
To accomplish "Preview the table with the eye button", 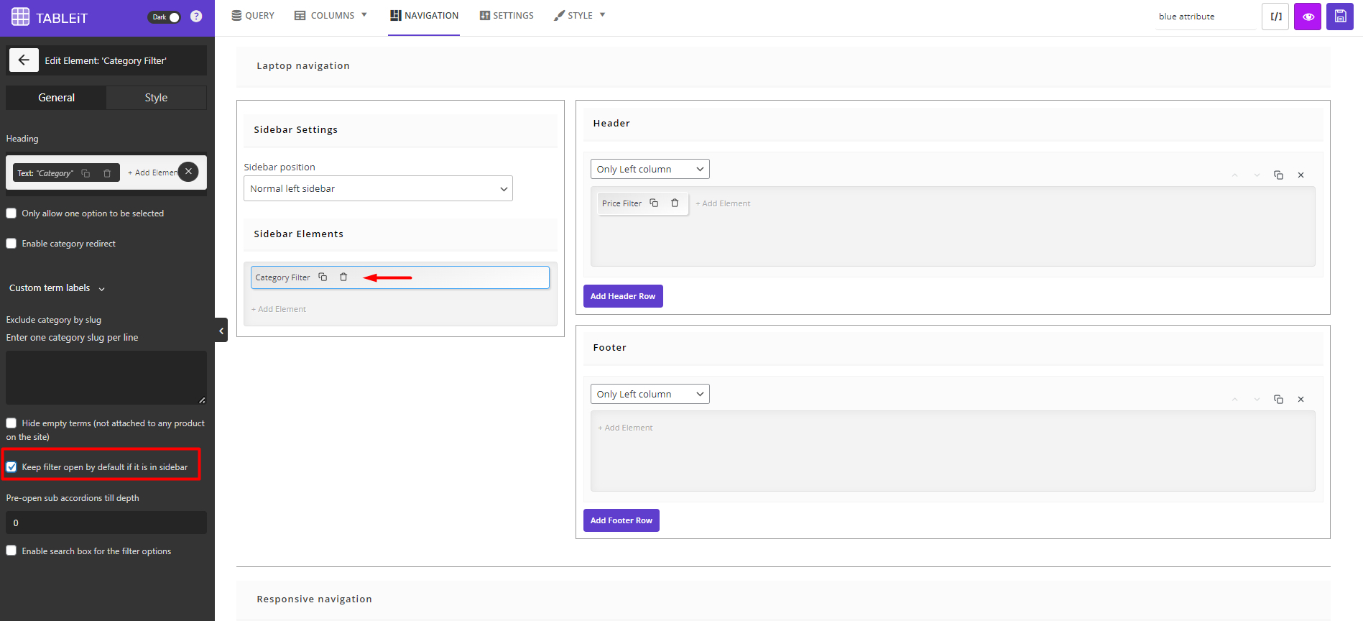I will click(1308, 17).
